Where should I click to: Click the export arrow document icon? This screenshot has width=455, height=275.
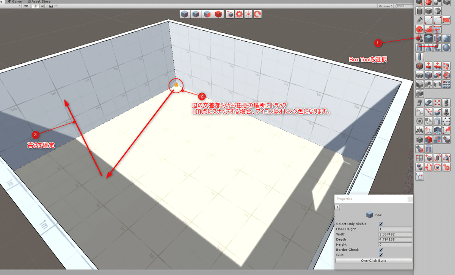coord(429,167)
